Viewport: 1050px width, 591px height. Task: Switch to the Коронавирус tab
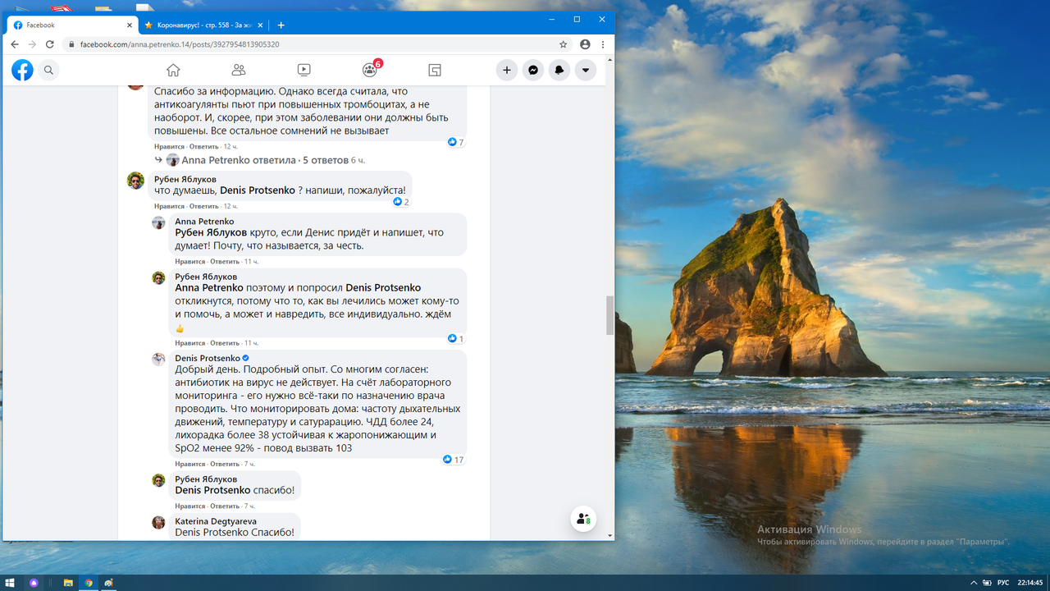(204, 25)
